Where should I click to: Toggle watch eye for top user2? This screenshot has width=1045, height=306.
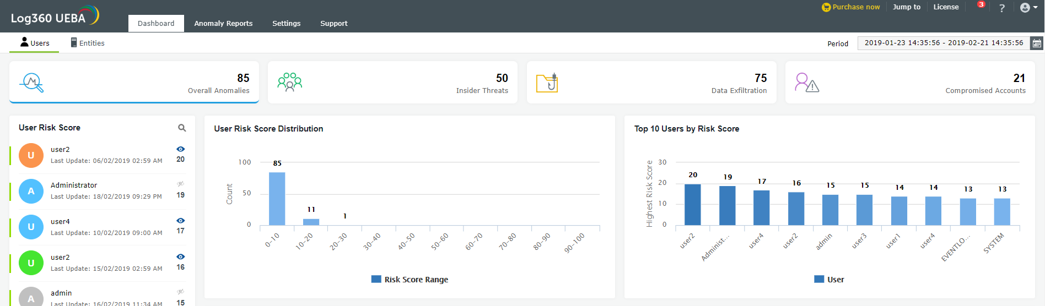(x=180, y=149)
